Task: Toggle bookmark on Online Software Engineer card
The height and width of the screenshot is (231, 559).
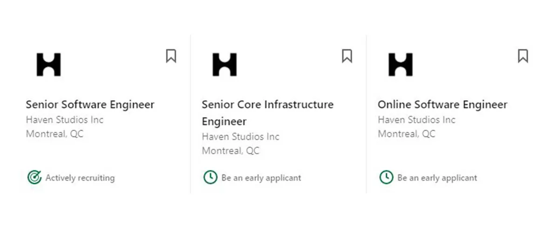Action: [523, 56]
